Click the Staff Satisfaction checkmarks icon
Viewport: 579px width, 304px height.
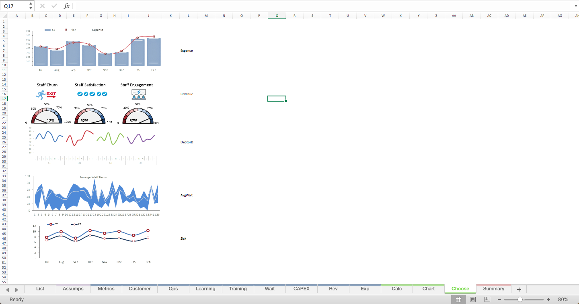pos(92,94)
